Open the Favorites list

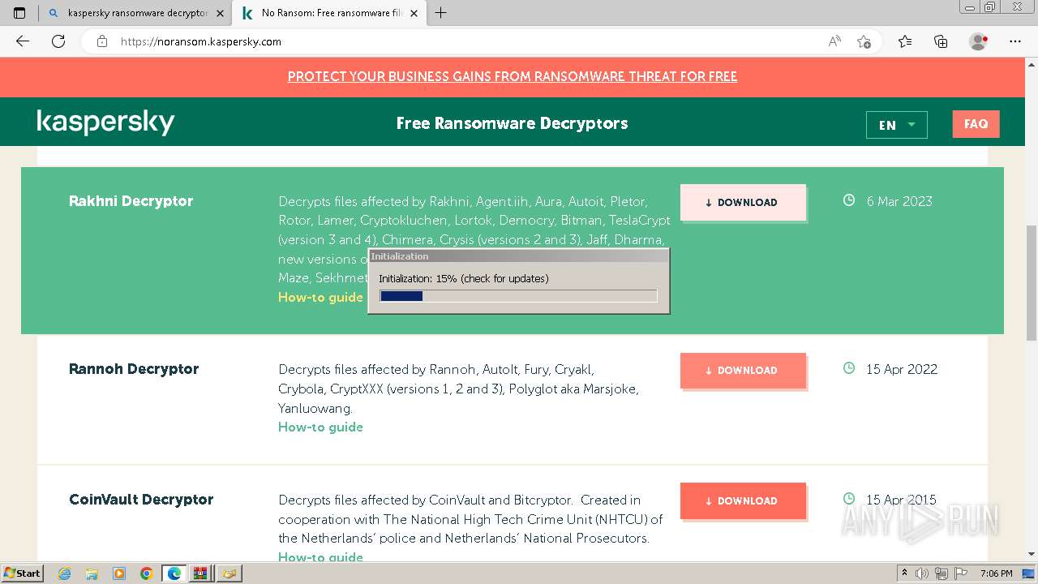click(x=905, y=41)
